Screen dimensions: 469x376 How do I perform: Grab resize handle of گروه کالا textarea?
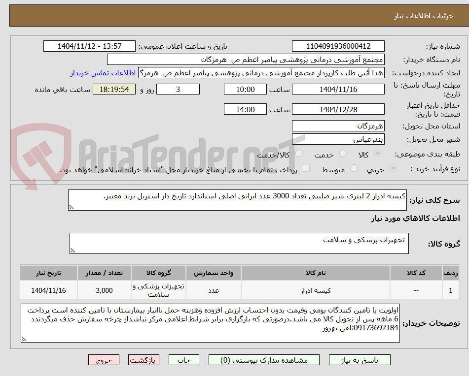click(72, 251)
